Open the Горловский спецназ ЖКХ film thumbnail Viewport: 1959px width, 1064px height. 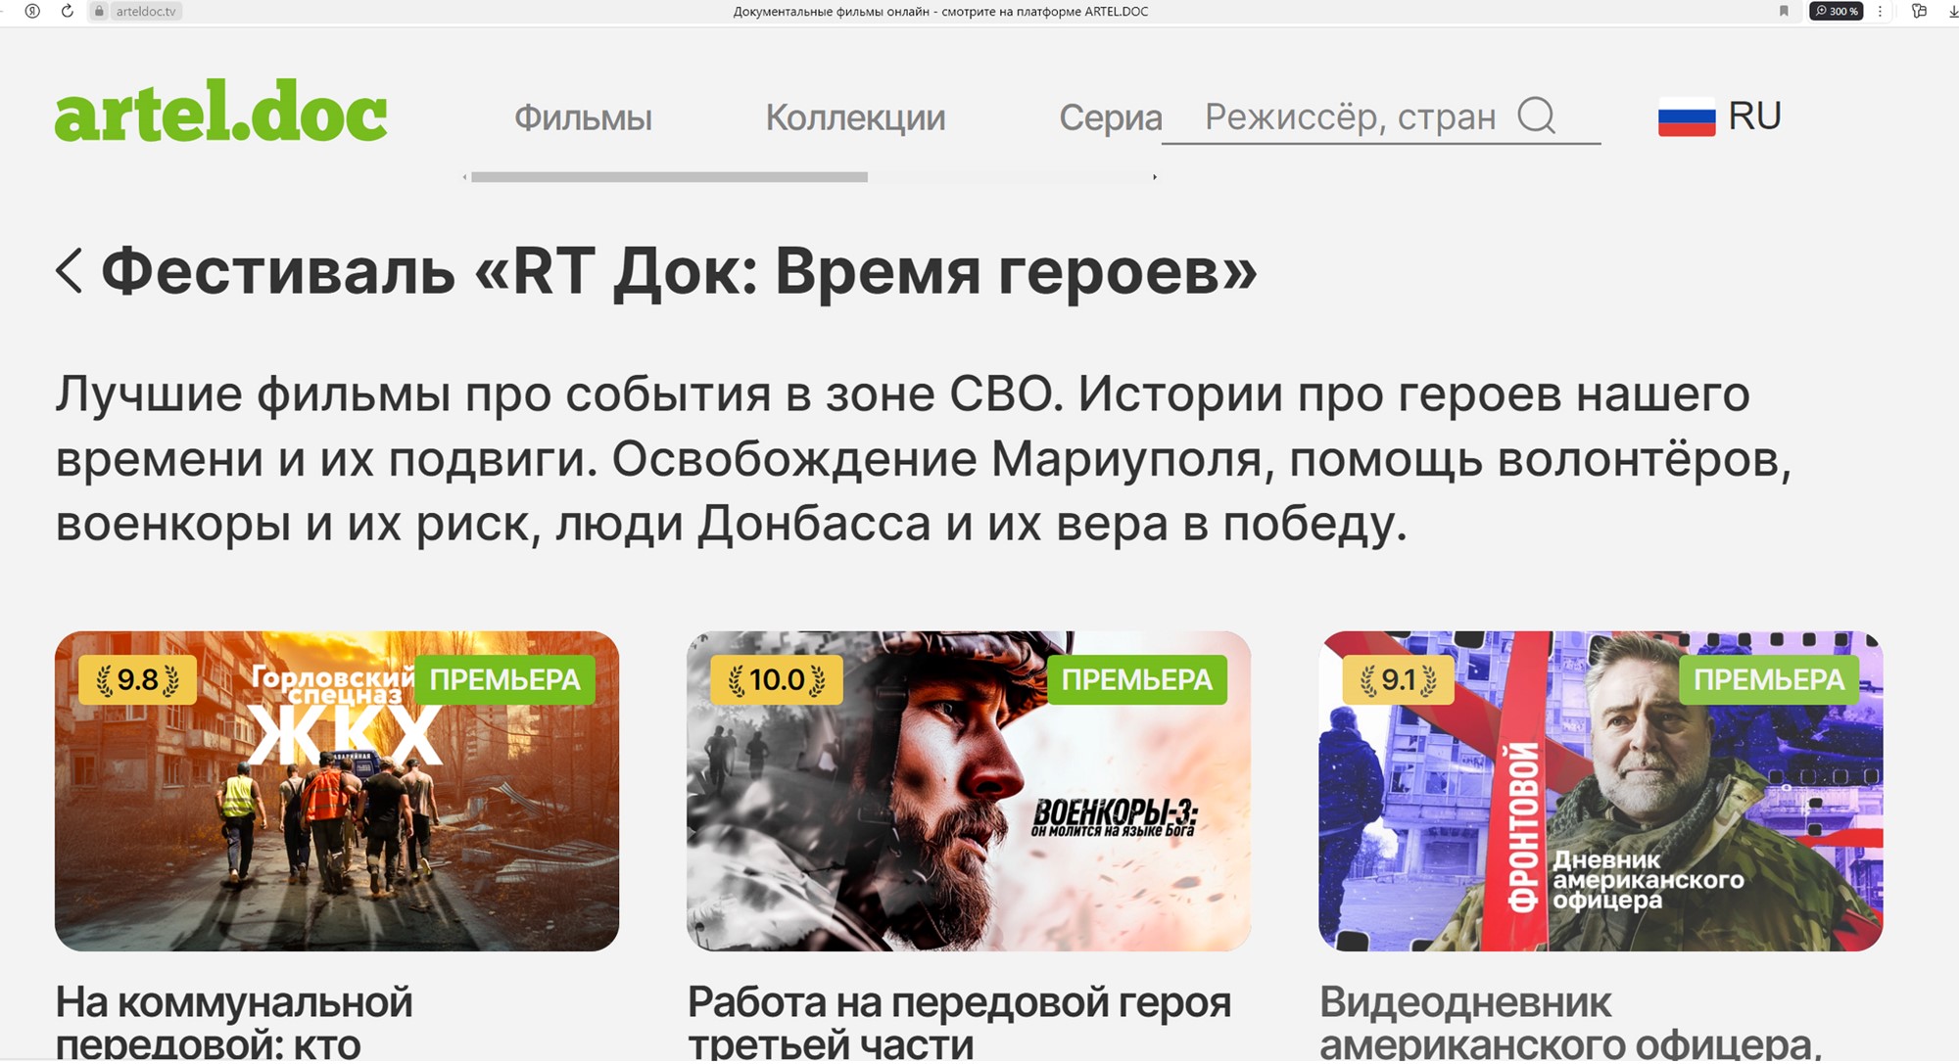tap(337, 791)
